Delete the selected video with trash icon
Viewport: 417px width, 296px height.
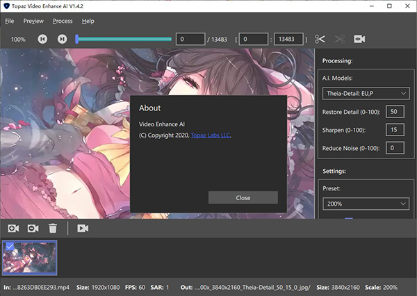click(x=52, y=228)
